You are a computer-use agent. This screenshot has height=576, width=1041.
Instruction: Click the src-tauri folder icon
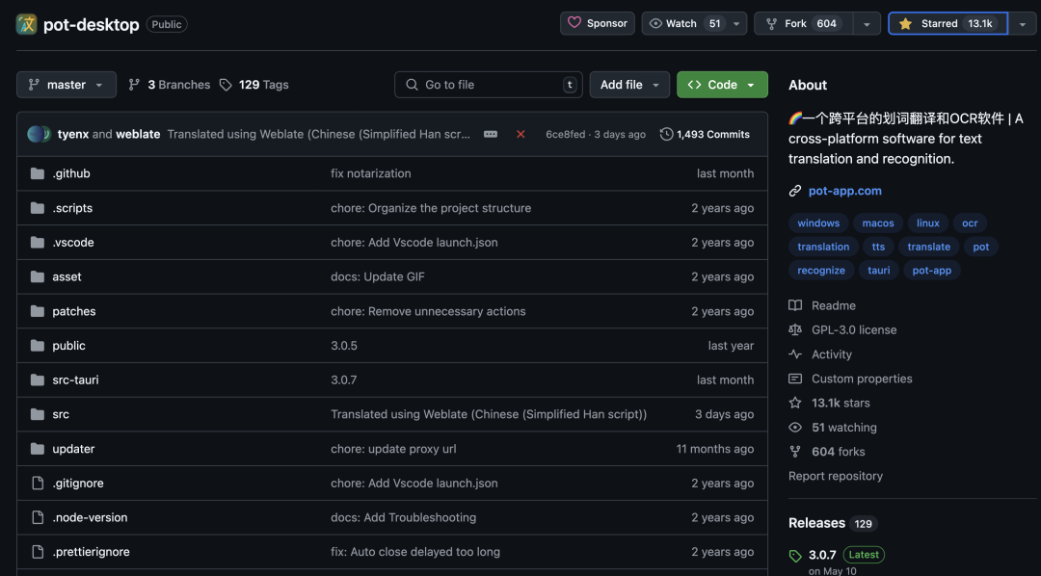37,380
